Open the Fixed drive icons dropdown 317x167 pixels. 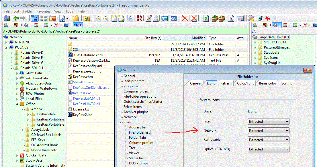point(268,122)
